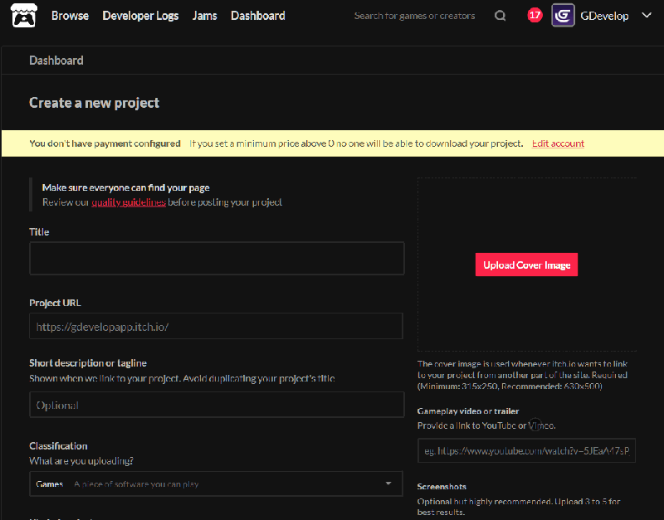Click the help icon beside the gameplay video text

[x=535, y=425]
